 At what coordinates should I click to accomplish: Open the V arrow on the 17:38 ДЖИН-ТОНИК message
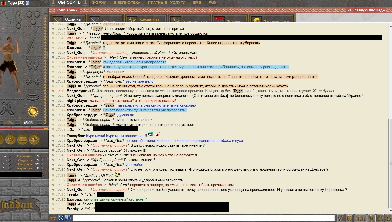(53, 176)
